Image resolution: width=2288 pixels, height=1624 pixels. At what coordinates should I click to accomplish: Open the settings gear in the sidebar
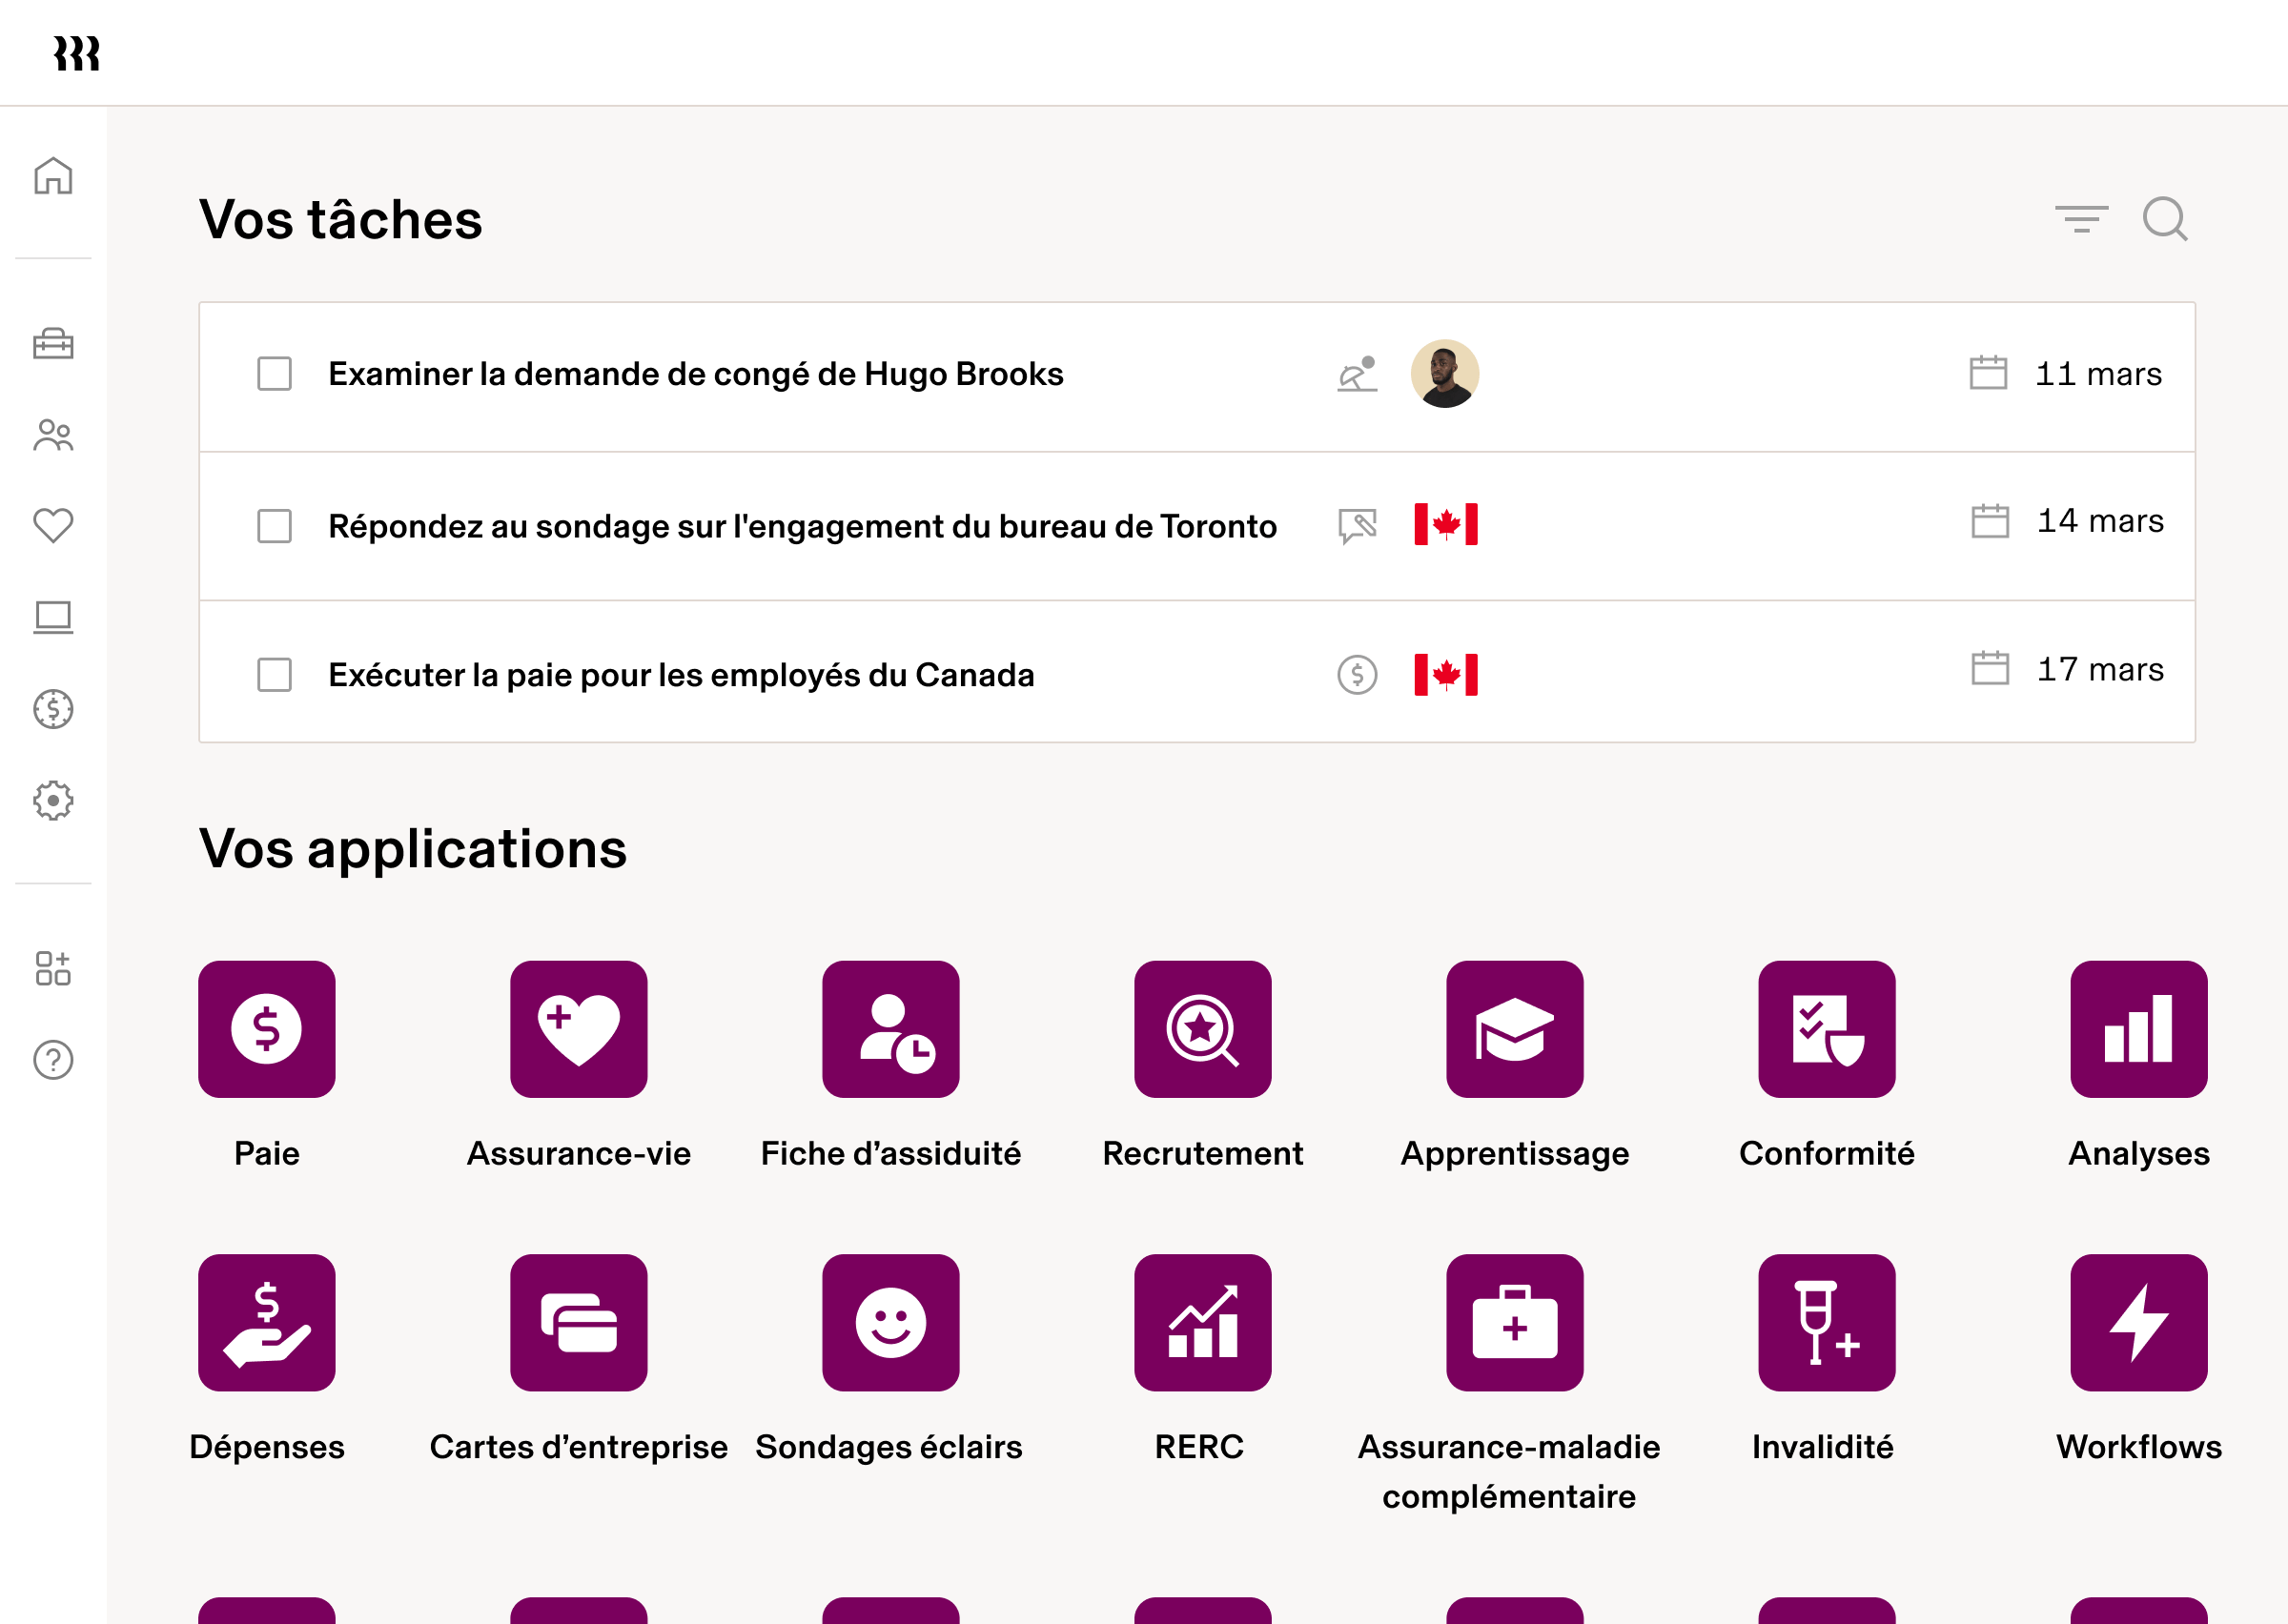pyautogui.click(x=53, y=800)
